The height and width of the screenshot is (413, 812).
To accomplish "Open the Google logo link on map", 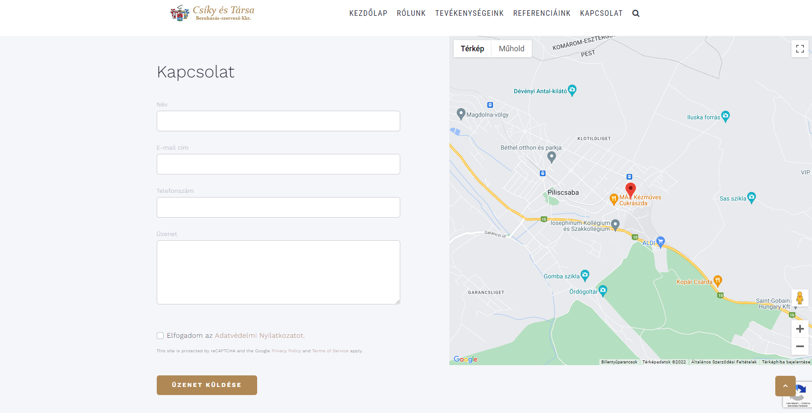I will pos(465,359).
